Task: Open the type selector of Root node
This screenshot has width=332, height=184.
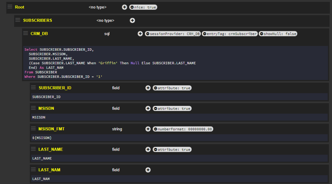Action: (97, 7)
